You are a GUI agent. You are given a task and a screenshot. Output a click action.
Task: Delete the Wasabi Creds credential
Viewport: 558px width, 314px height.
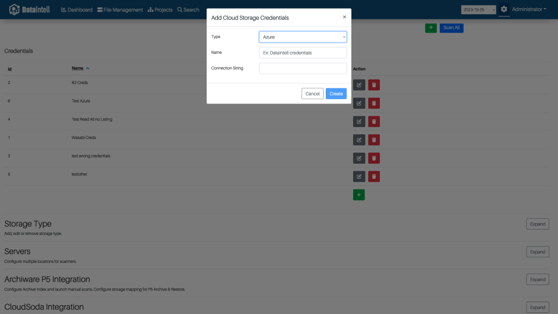(374, 140)
